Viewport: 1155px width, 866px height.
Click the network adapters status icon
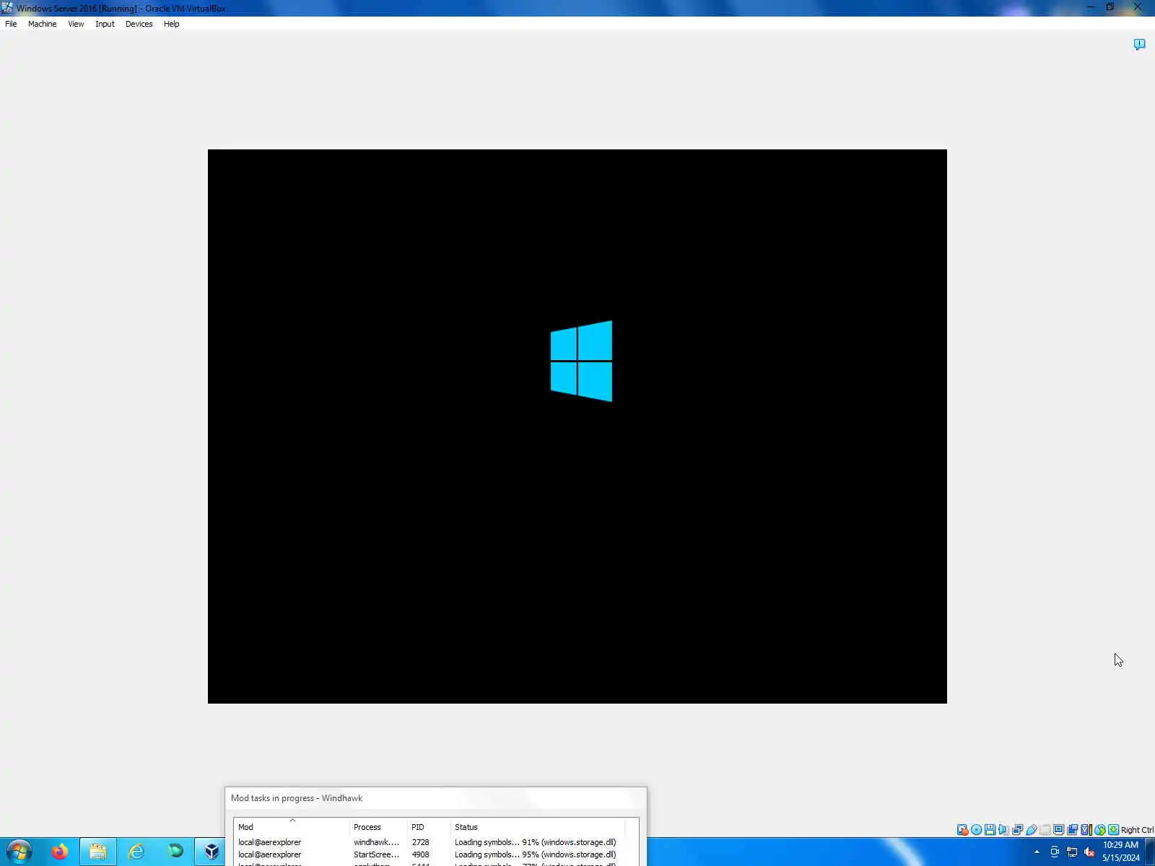point(1017,830)
